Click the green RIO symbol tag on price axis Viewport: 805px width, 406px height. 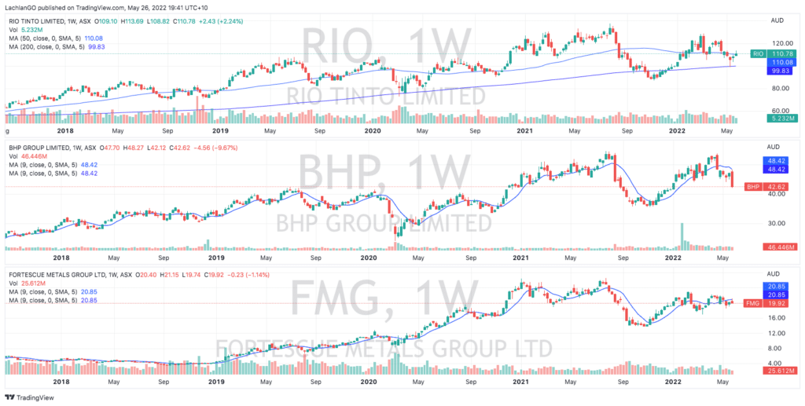tap(757, 53)
